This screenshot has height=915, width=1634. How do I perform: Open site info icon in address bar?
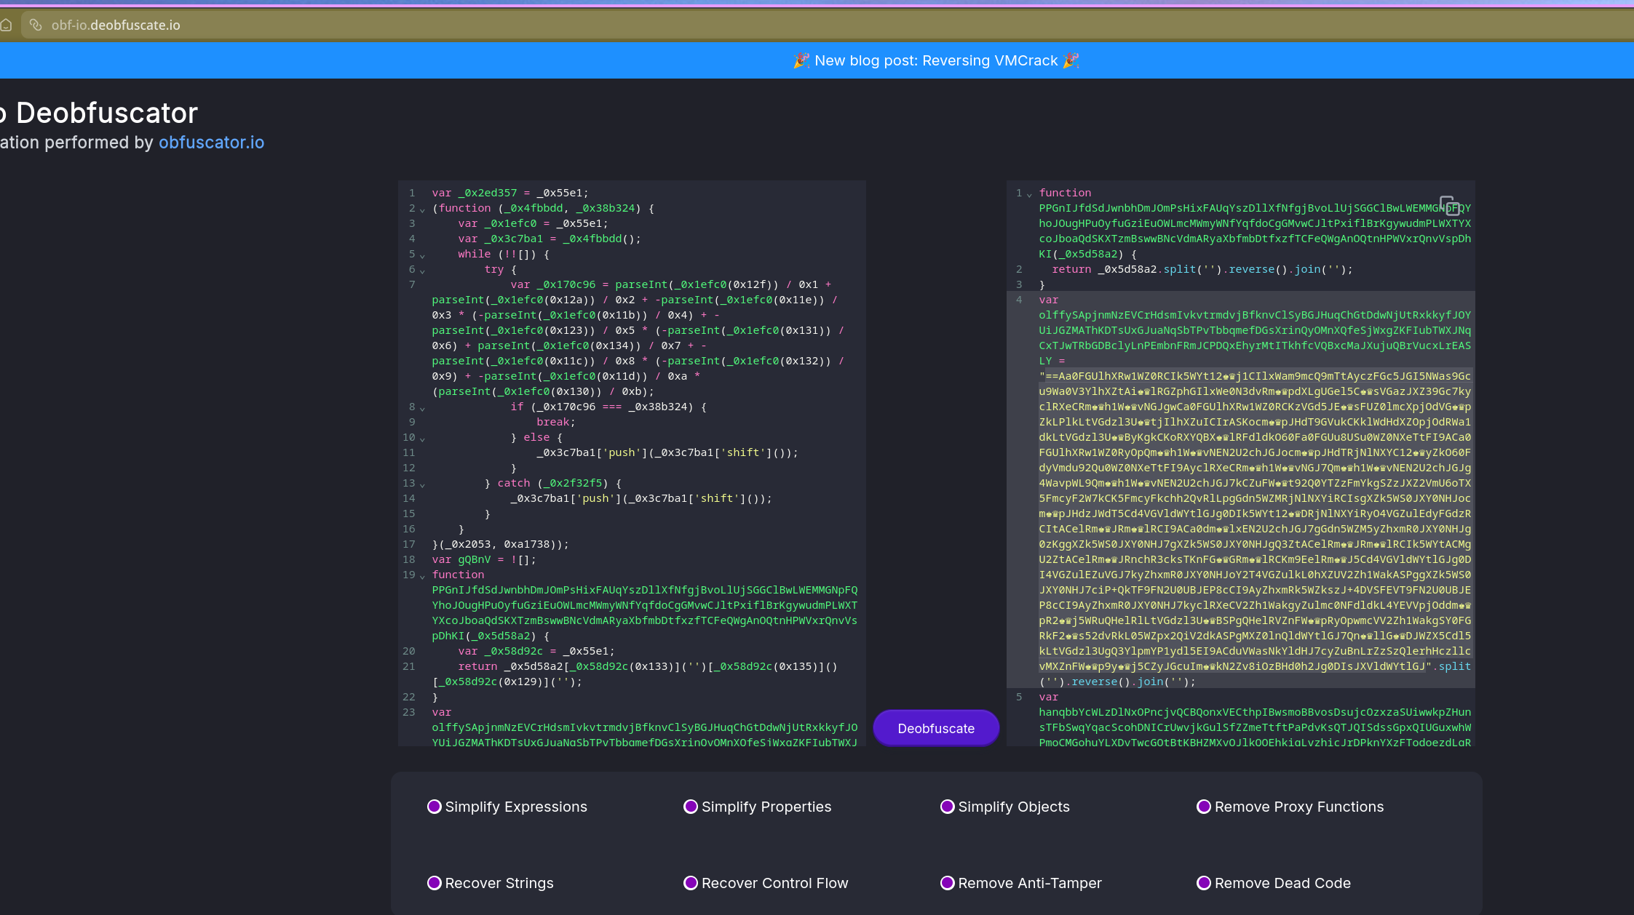tap(35, 25)
